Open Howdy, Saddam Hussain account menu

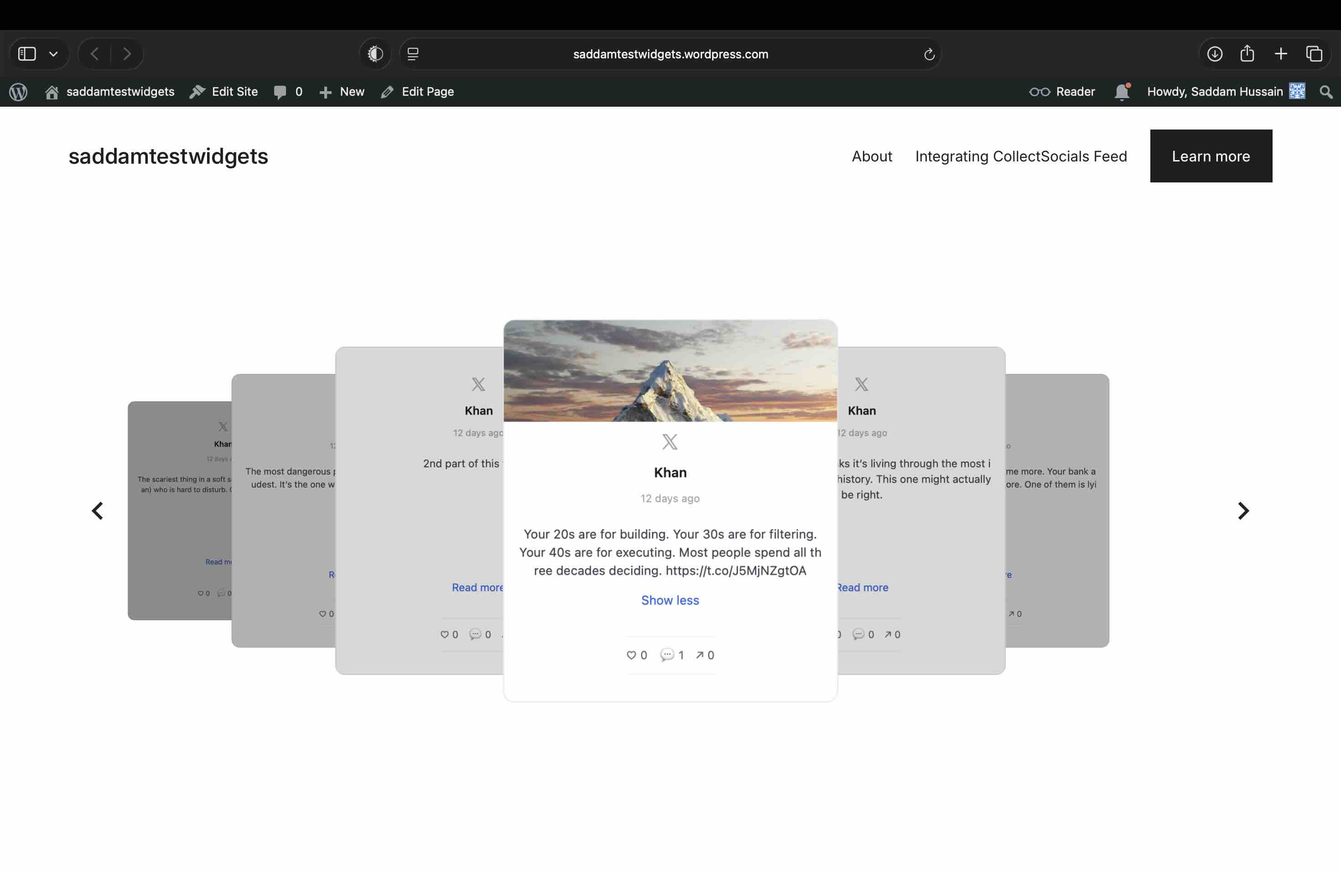click(1226, 92)
